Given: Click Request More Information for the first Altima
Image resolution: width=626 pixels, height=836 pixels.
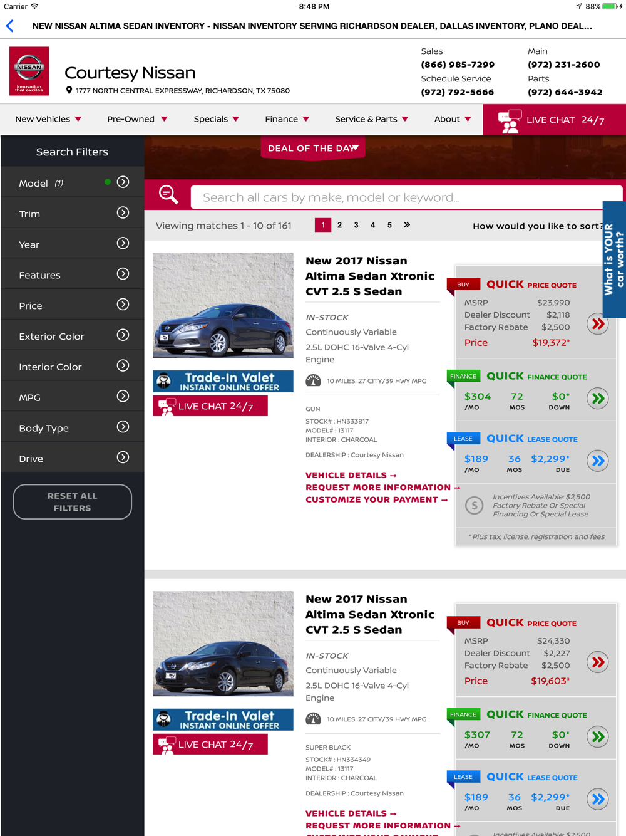Looking at the screenshot, I should click(x=382, y=488).
